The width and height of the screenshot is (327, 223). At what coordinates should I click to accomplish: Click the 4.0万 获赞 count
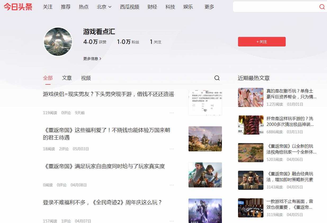point(95,42)
